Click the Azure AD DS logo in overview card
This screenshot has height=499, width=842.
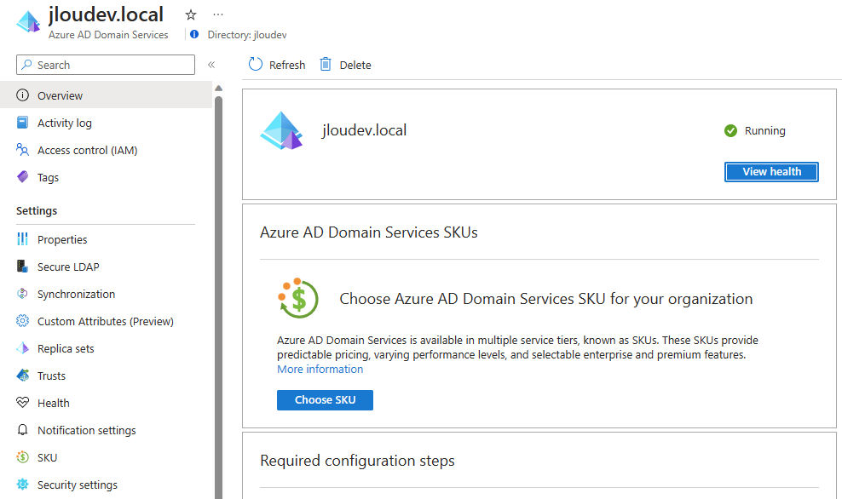point(281,130)
